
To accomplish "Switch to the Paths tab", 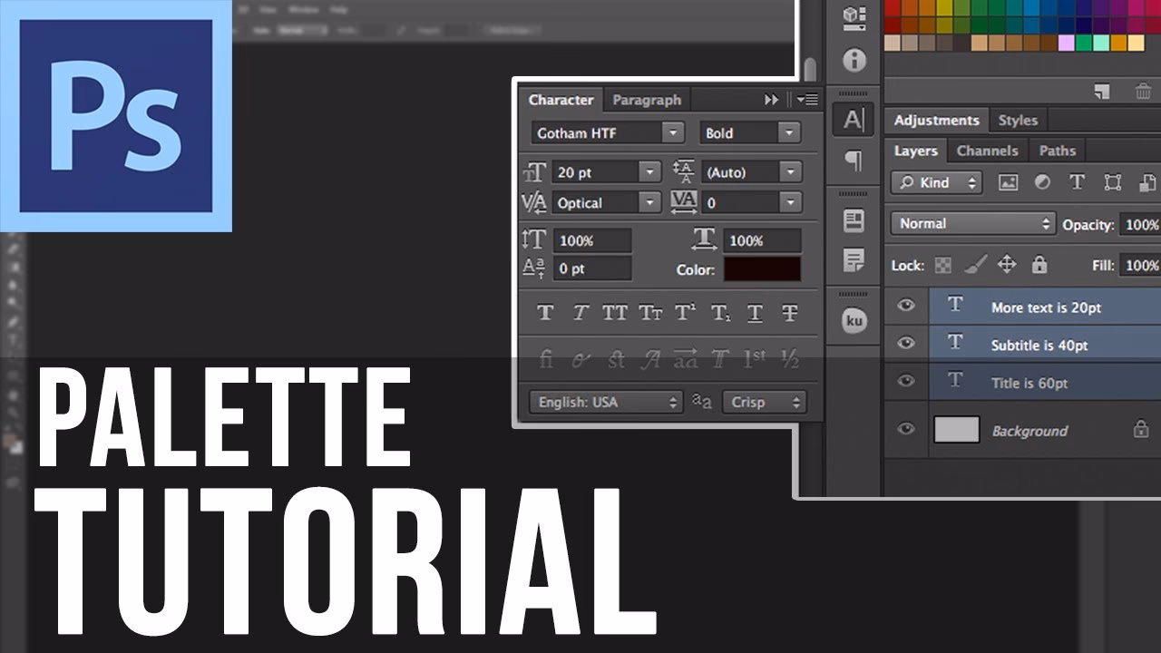I will [x=1058, y=151].
